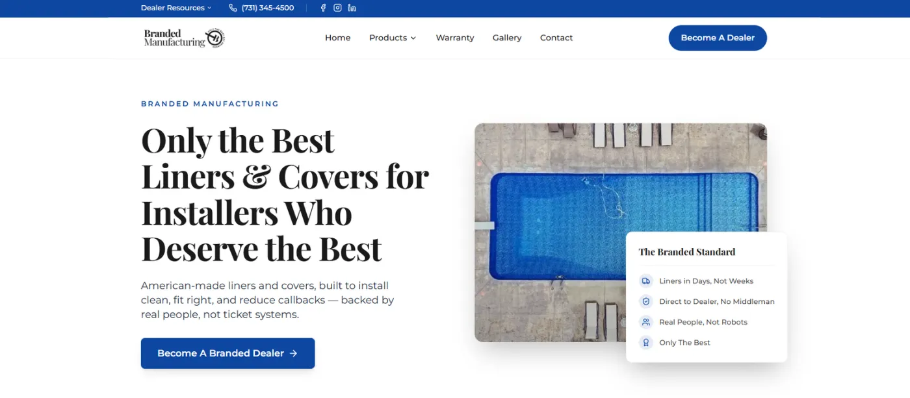Open the LinkedIn social icon
This screenshot has height=398, width=910.
pos(352,8)
